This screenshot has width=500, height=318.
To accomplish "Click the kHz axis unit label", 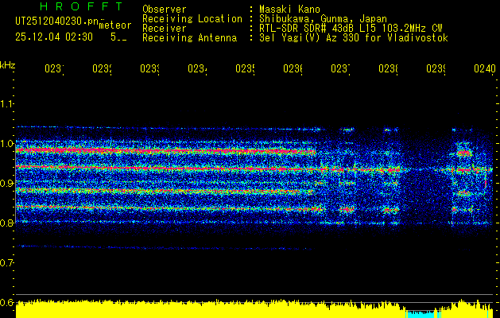I will [x=7, y=65].
